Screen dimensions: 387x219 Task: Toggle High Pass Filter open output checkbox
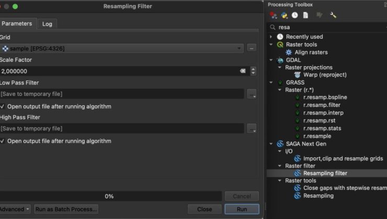(x=2, y=141)
